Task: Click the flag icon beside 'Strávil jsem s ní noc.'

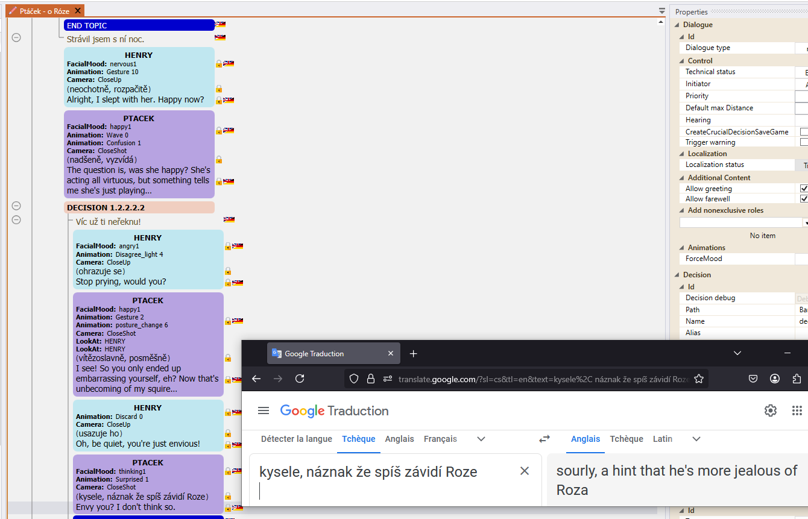Action: click(220, 37)
